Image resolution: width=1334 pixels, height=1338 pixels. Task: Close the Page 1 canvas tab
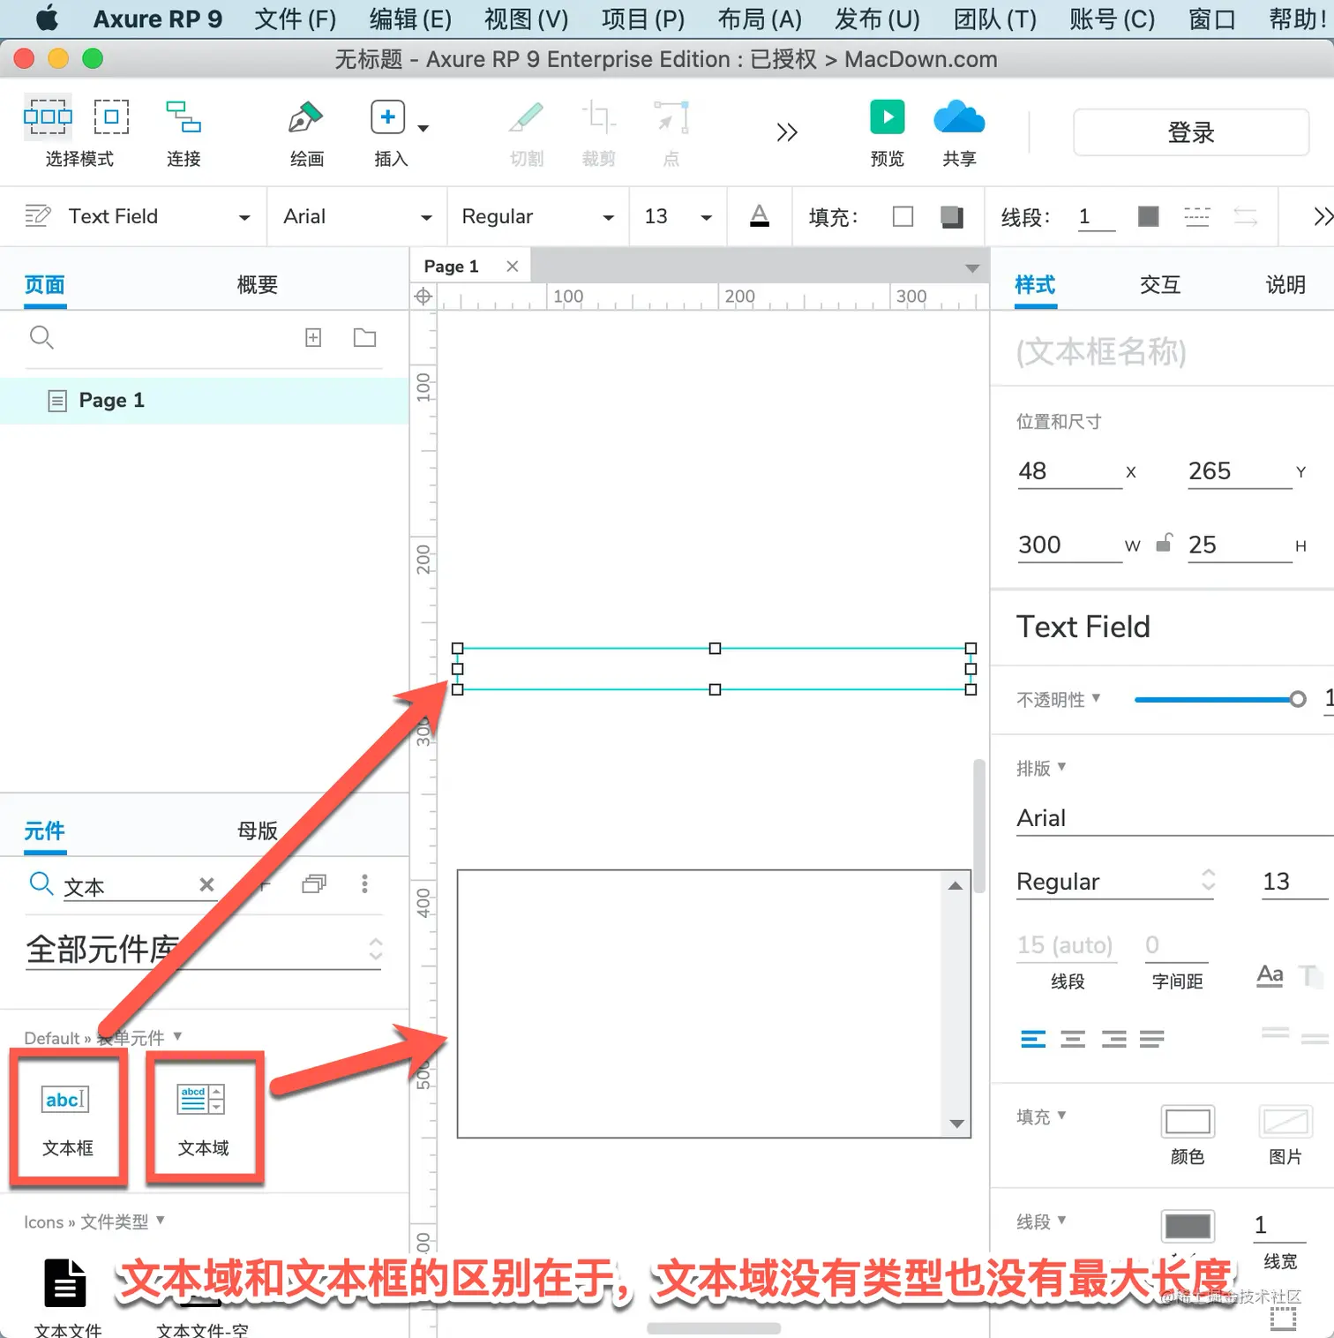pyautogui.click(x=512, y=266)
